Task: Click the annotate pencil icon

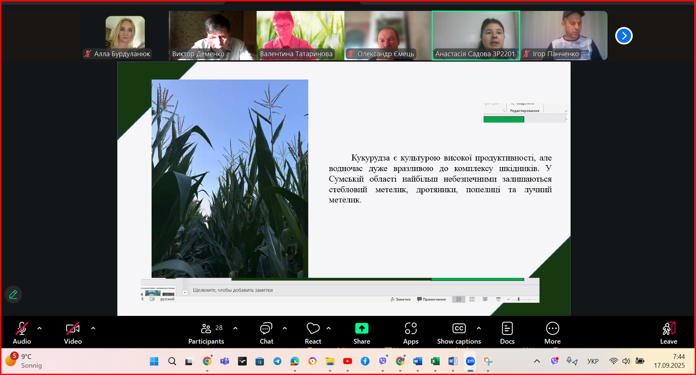Action: pos(13,294)
